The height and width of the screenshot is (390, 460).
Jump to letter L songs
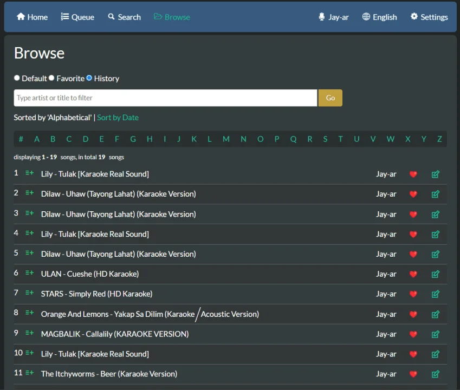[x=210, y=139]
